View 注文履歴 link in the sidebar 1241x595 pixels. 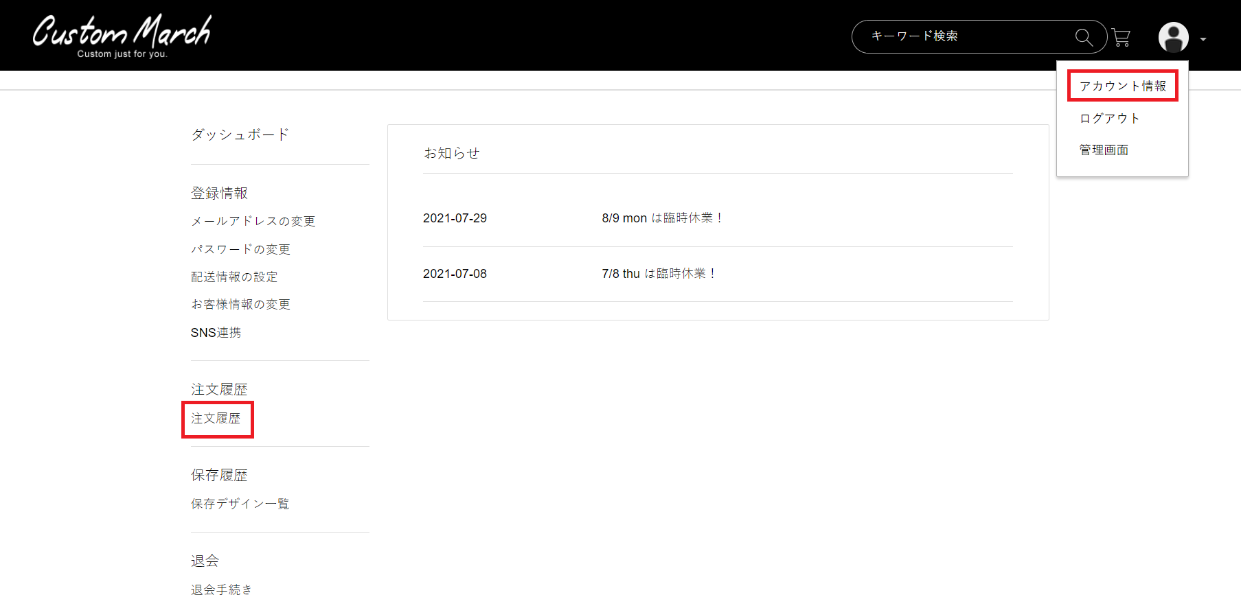coord(216,418)
